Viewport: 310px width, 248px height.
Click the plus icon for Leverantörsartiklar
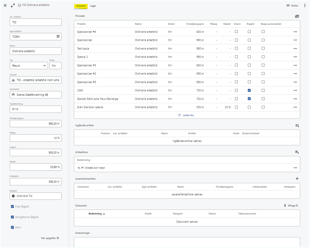tap(297, 179)
